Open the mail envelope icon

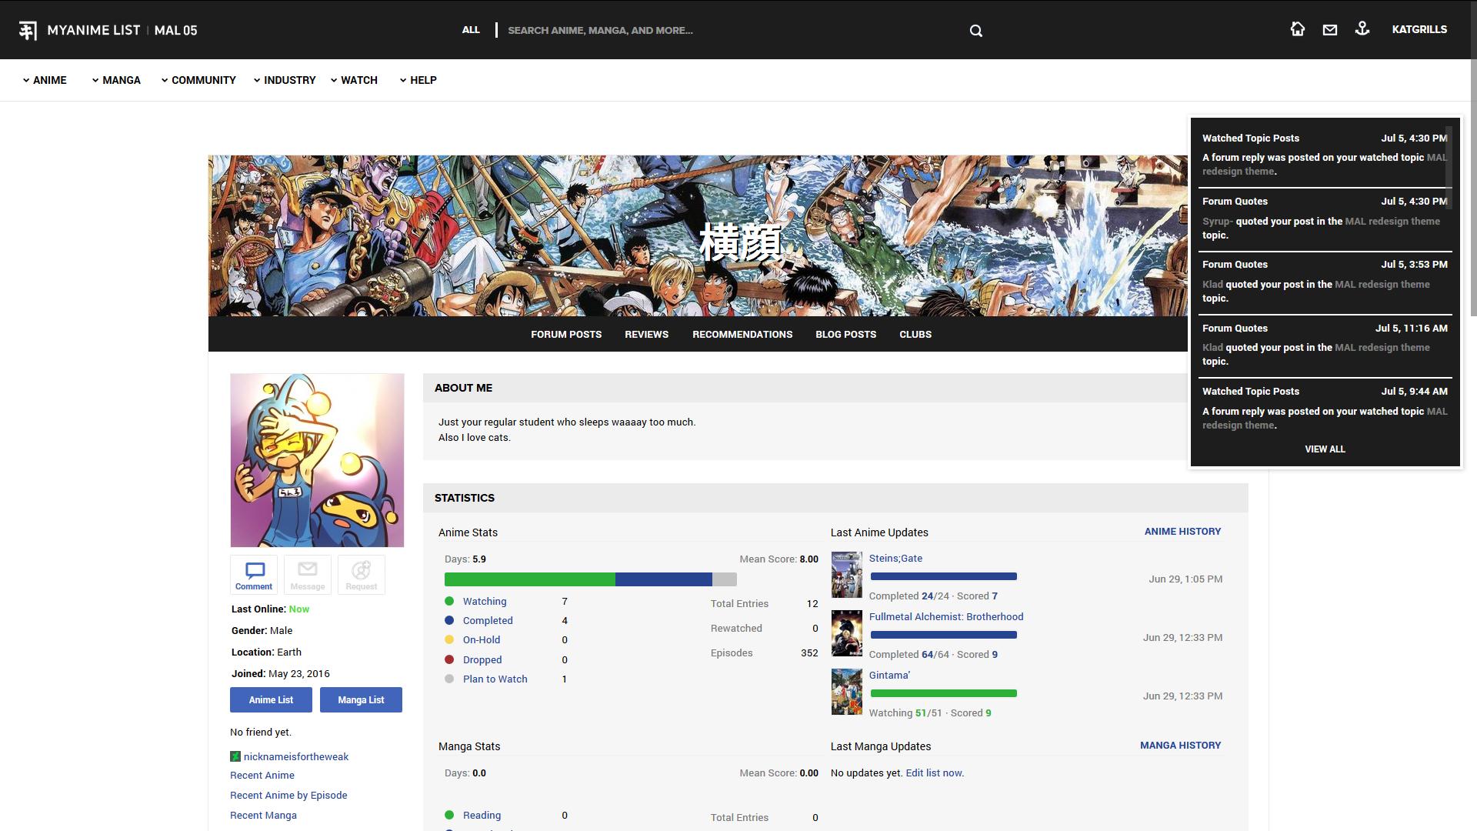[x=1329, y=30]
